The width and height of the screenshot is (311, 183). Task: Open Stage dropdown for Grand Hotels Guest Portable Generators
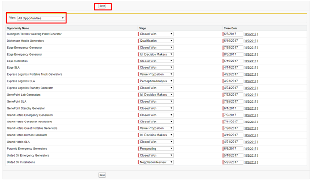(x=156, y=128)
